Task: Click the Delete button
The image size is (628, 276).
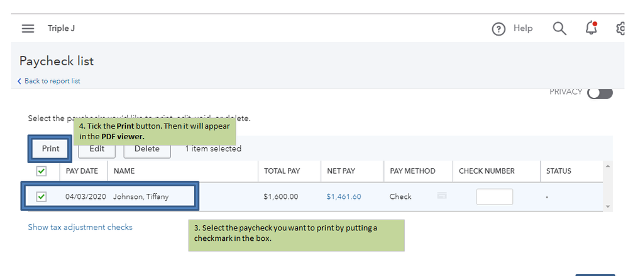Action: (x=147, y=149)
